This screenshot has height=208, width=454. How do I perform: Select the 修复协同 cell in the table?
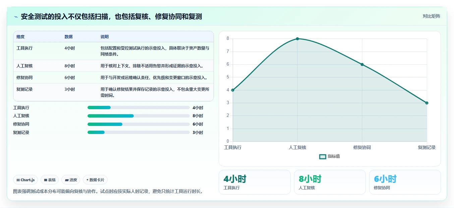click(x=24, y=78)
